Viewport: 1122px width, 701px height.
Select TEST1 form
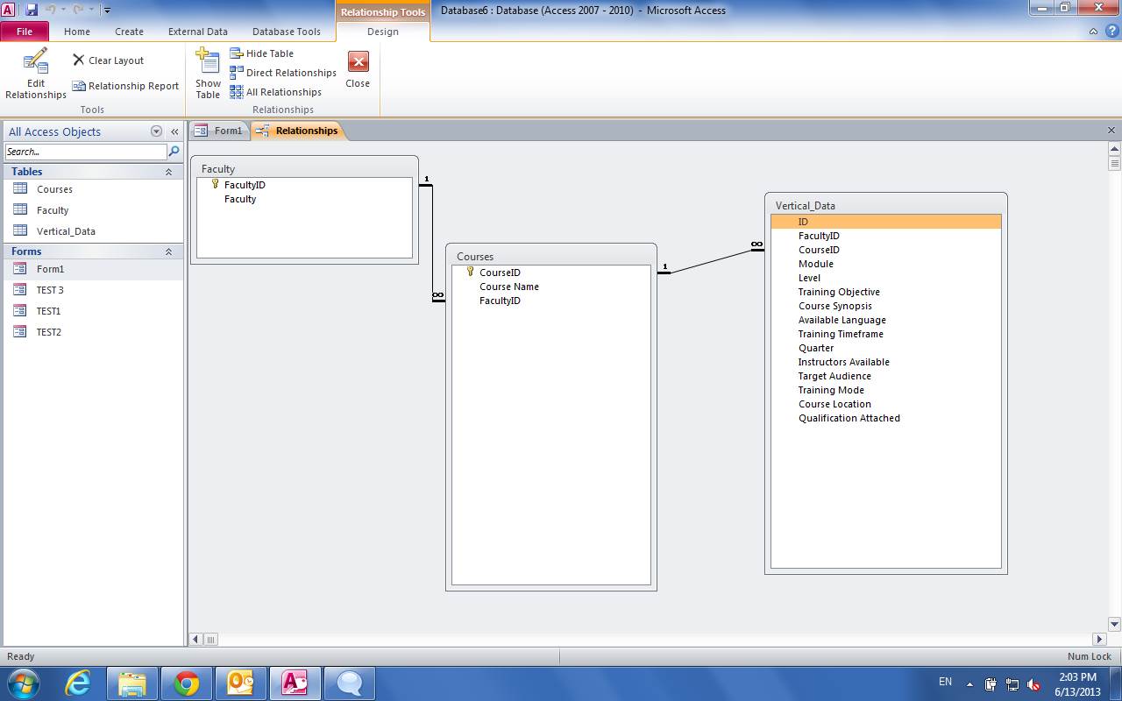pyautogui.click(x=93, y=311)
